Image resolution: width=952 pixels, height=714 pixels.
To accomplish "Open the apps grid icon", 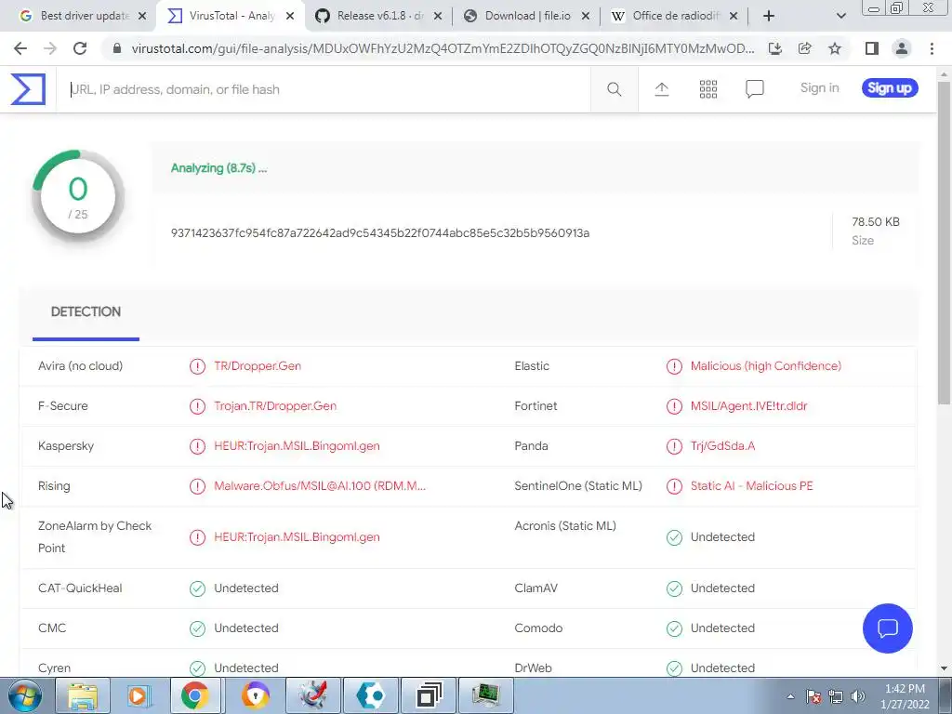I will click(x=707, y=89).
